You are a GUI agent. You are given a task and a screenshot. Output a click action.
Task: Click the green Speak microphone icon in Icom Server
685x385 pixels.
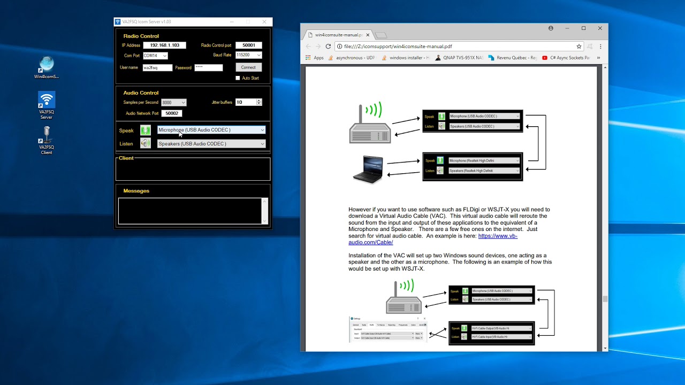click(x=145, y=130)
